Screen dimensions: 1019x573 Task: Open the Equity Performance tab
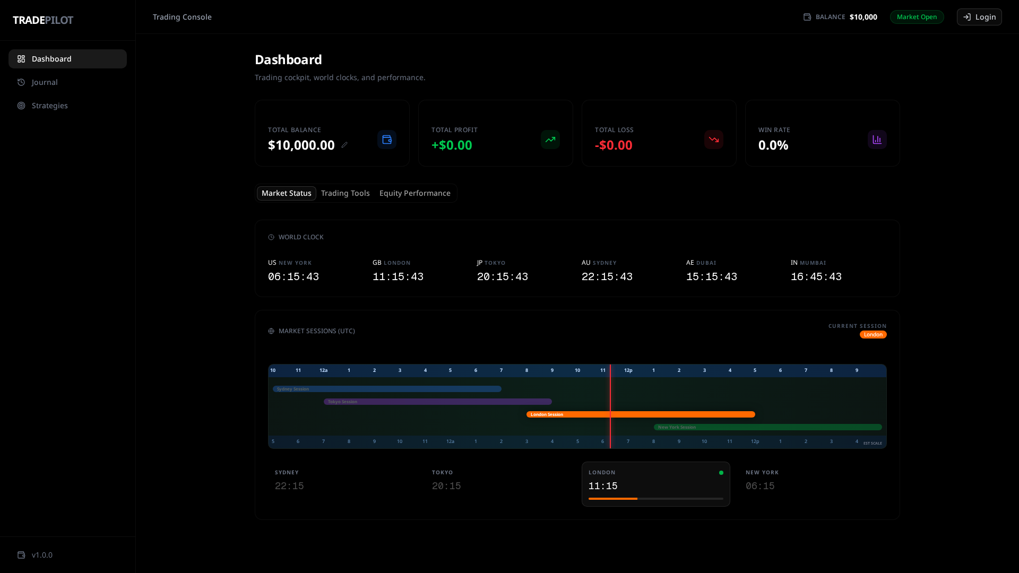pos(415,193)
